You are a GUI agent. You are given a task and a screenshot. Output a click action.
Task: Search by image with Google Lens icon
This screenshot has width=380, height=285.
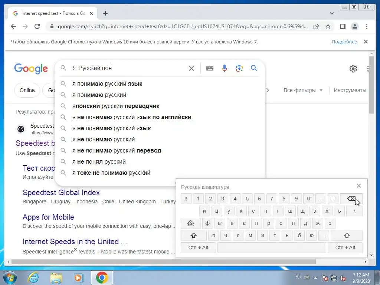(239, 68)
